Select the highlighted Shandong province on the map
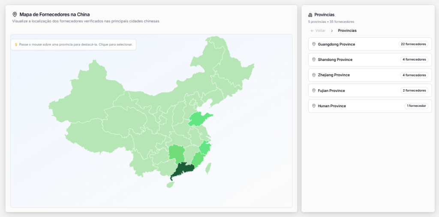439x217 pixels. pyautogui.click(x=198, y=120)
